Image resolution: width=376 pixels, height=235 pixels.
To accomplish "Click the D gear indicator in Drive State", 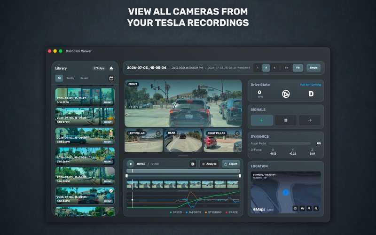I will point(311,94).
